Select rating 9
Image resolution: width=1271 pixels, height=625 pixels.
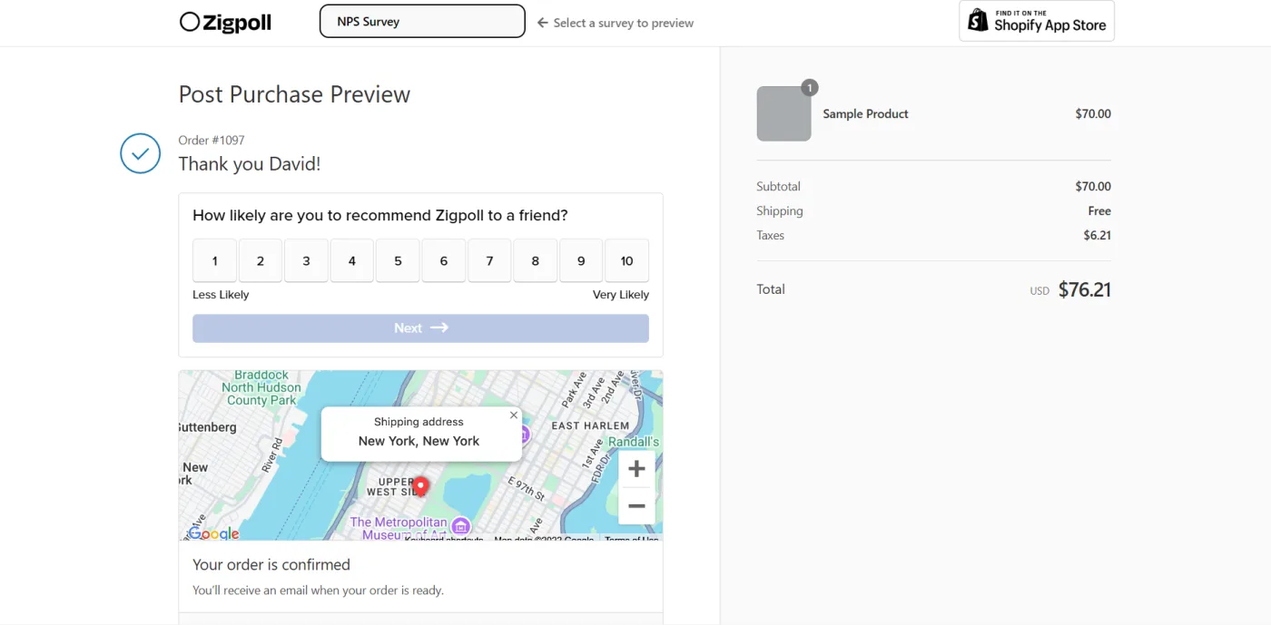[x=581, y=261]
